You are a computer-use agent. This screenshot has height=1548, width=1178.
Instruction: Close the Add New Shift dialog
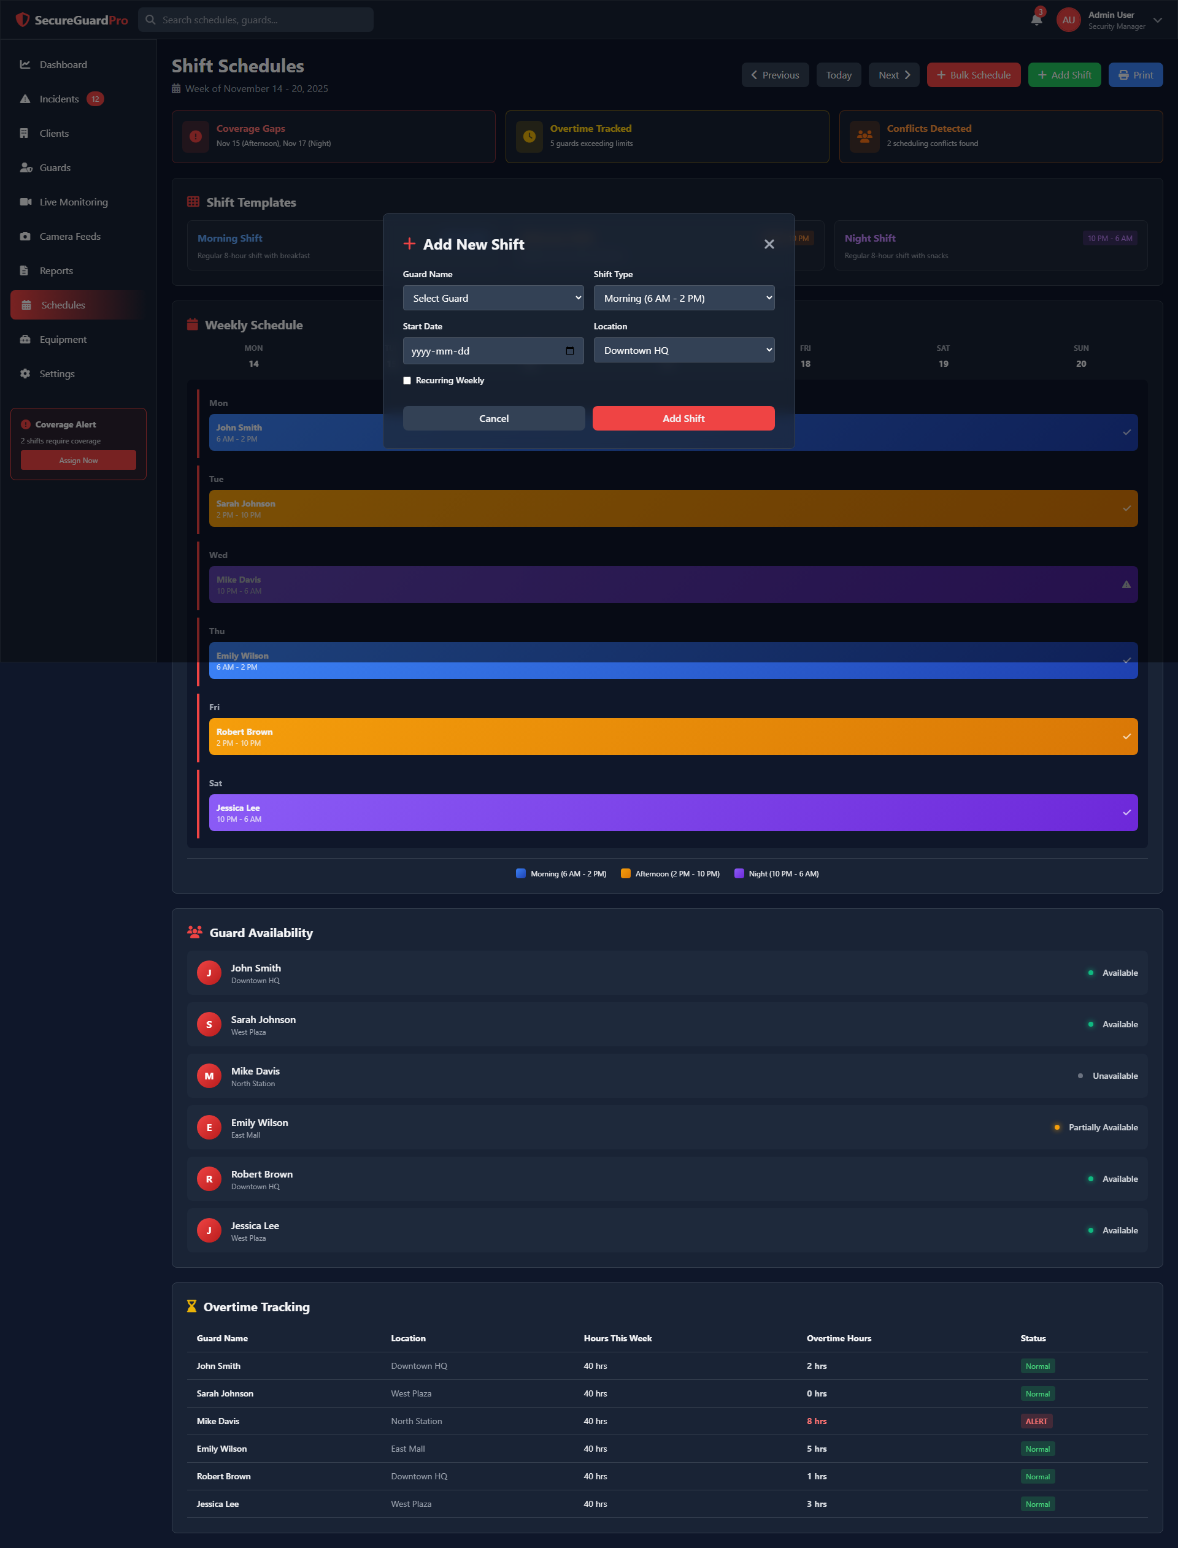point(769,244)
